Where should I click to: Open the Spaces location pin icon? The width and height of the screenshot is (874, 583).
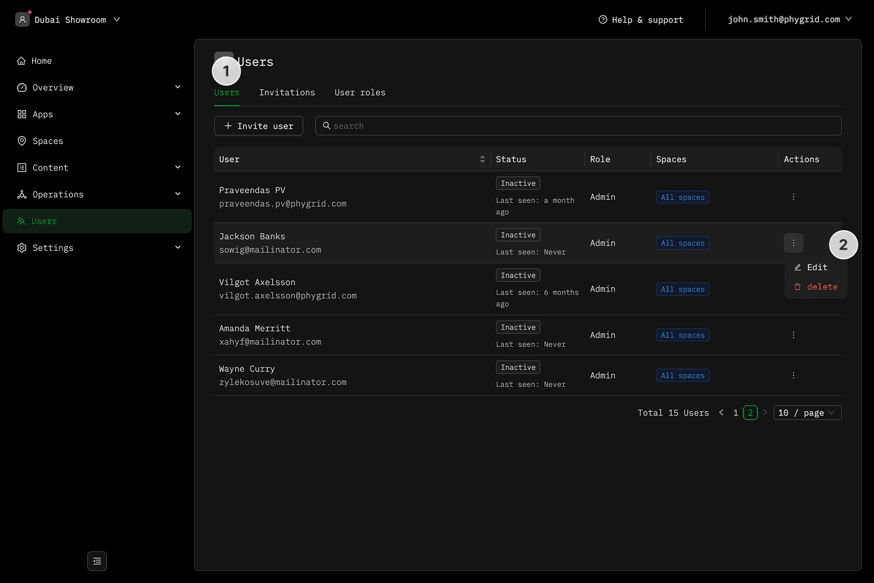22,141
